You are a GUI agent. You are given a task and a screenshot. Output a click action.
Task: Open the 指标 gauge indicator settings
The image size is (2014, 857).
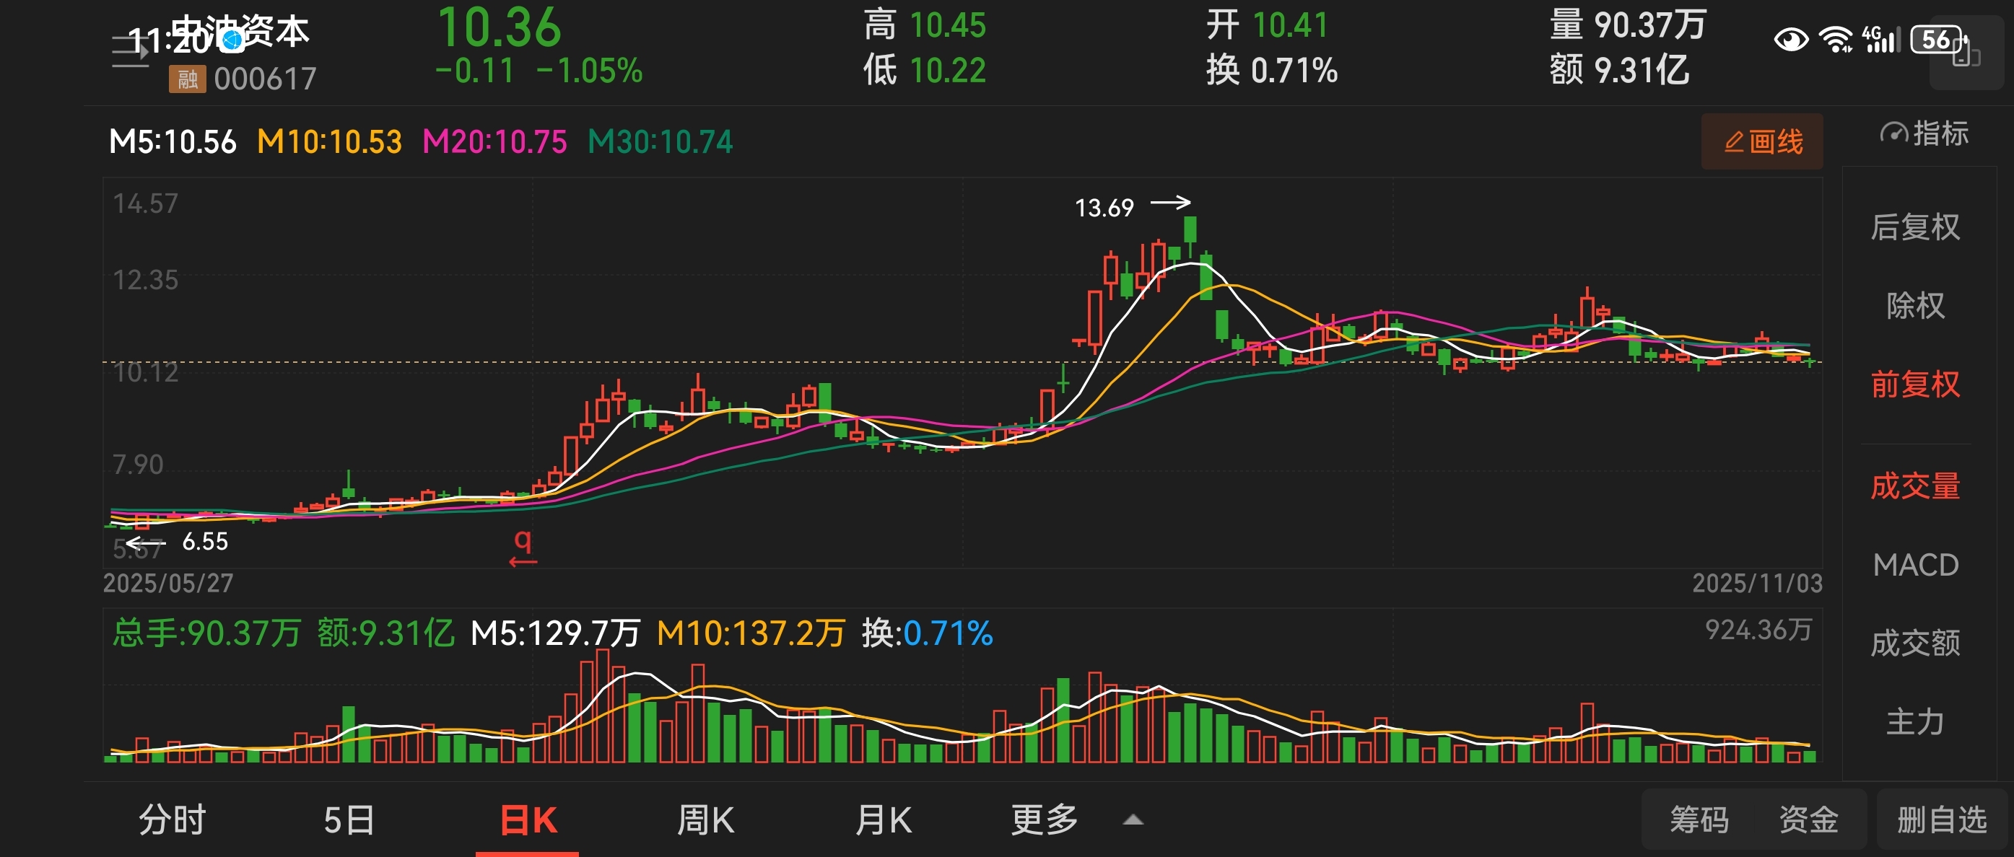(x=1923, y=133)
